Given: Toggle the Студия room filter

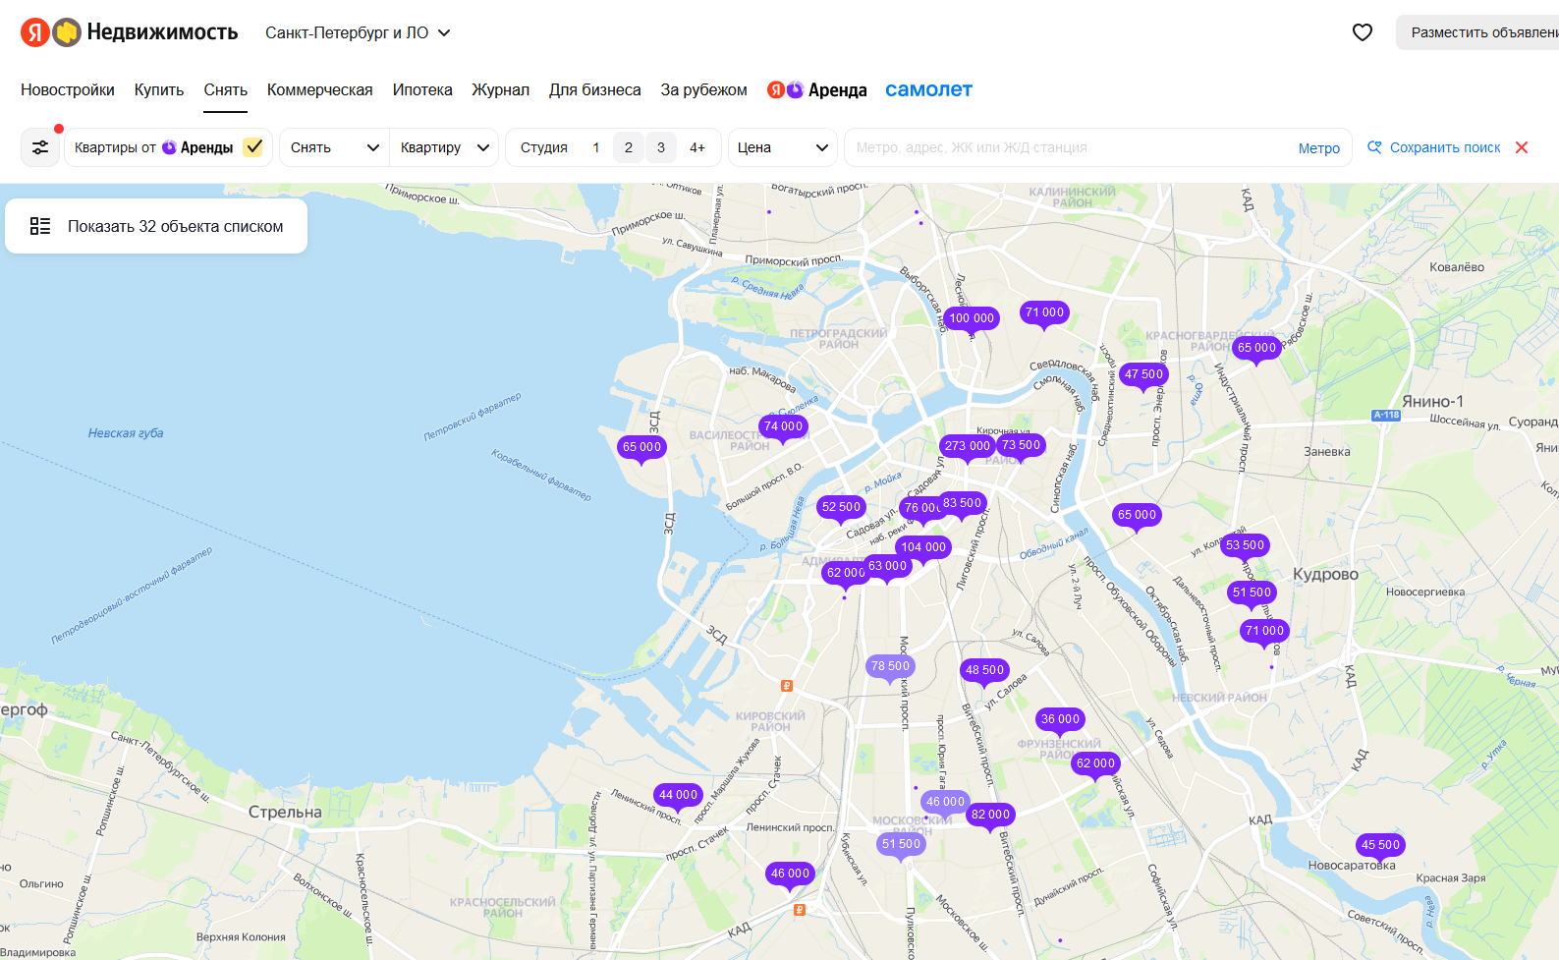Looking at the screenshot, I should click(543, 147).
